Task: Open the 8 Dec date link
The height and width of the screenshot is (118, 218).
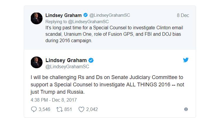Action: (183, 15)
